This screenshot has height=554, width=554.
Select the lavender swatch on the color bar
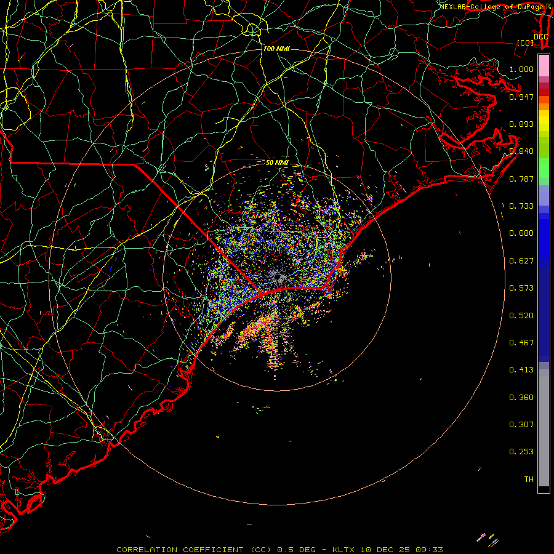[544, 195]
